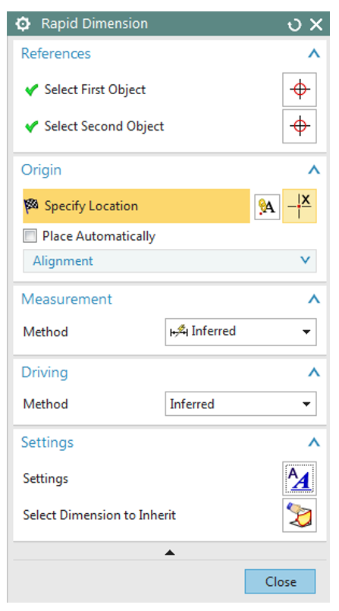339x611 pixels.
Task: Click the Specify Location point icon
Action: [x=300, y=206]
